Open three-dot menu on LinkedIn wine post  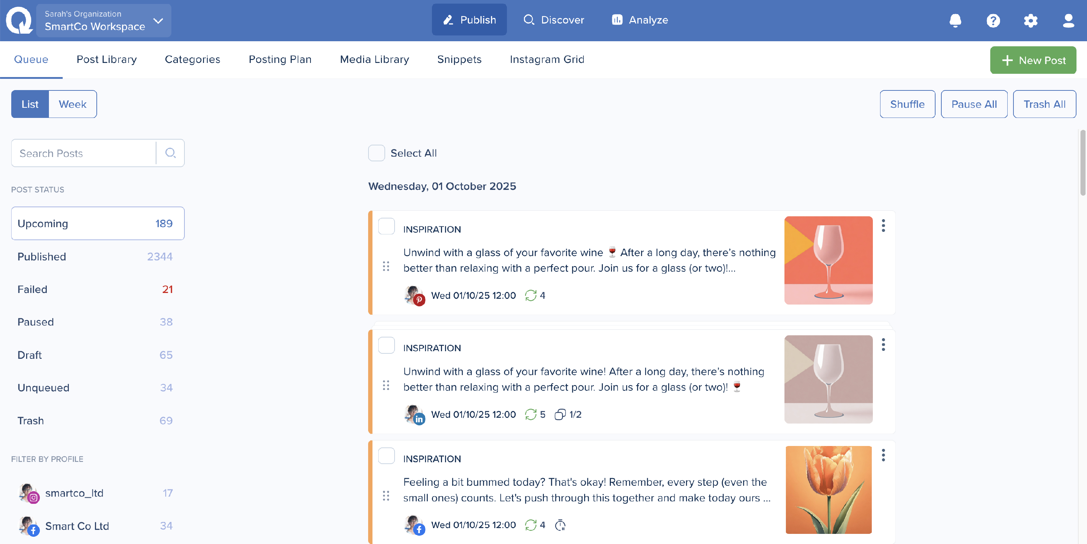tap(883, 345)
